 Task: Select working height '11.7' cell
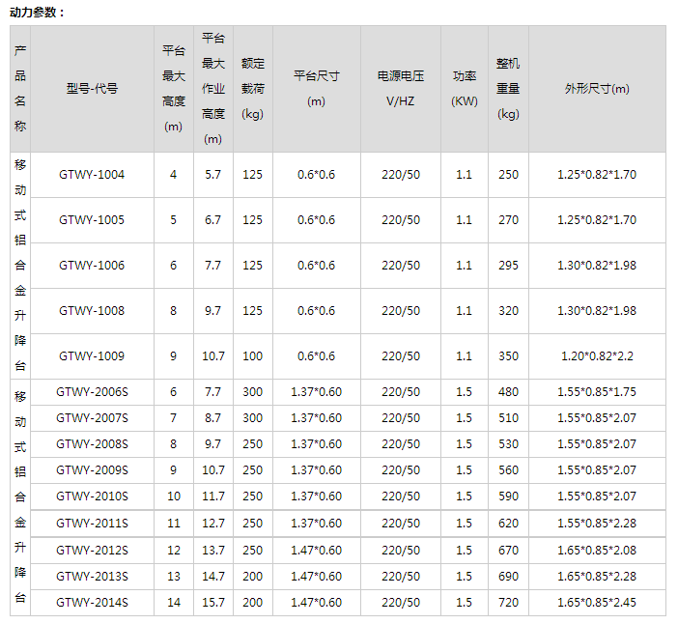click(x=213, y=496)
